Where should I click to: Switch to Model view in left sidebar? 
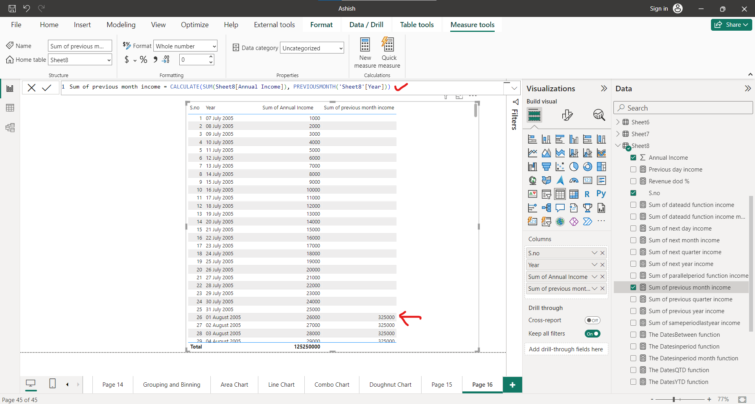point(10,127)
